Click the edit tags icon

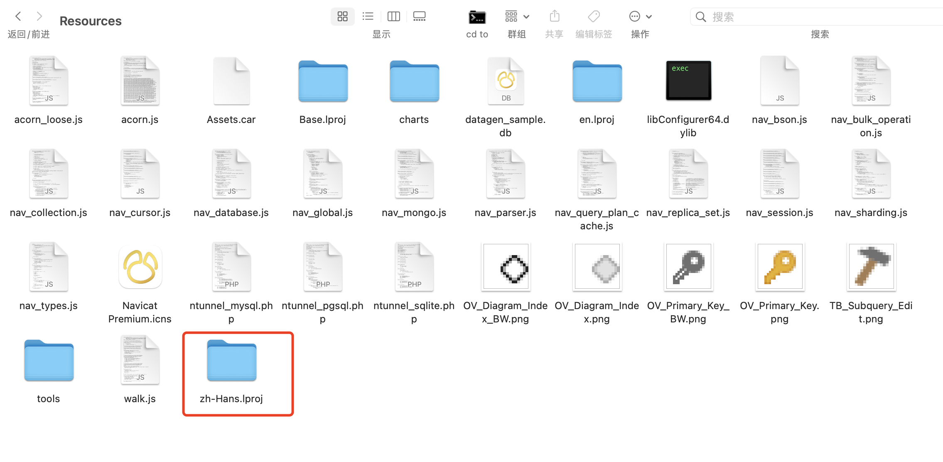(594, 17)
